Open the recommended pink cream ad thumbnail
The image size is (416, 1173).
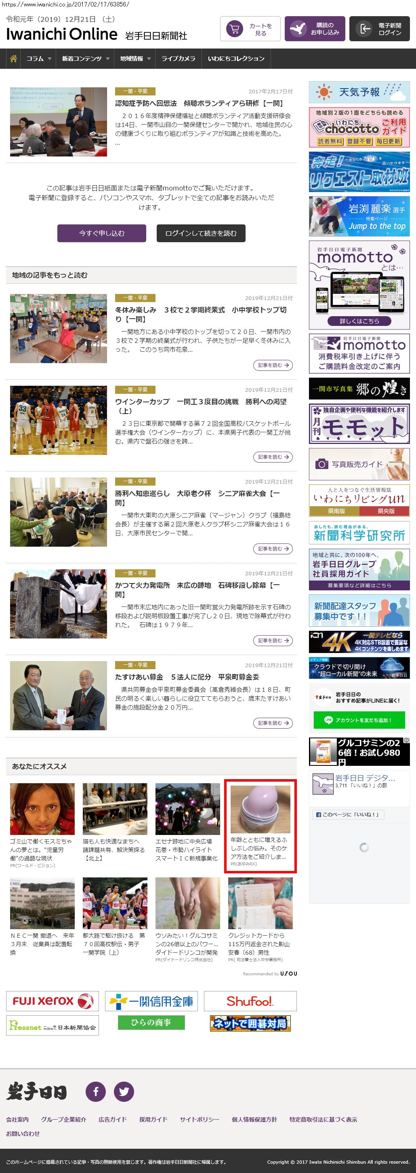tap(260, 809)
